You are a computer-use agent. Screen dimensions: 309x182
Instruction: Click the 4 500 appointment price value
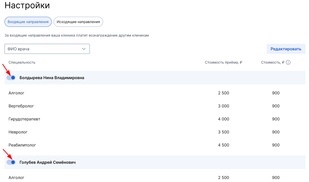pos(223,145)
